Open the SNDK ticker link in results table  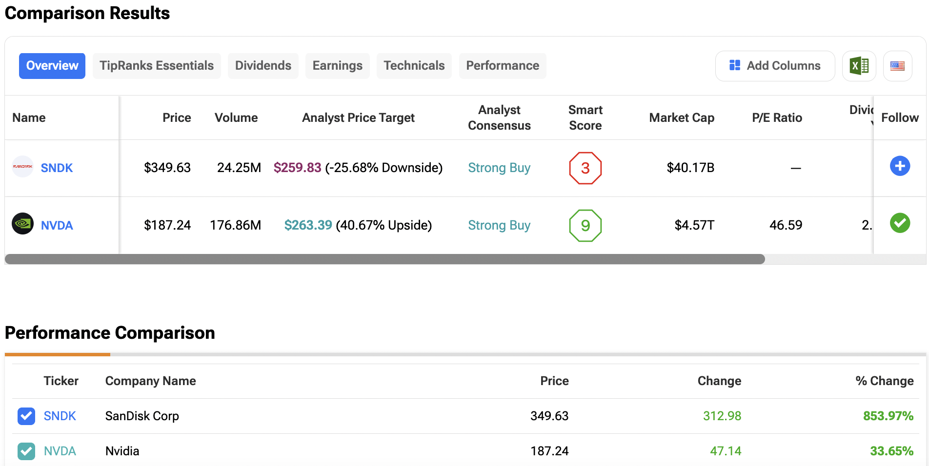[x=57, y=168]
